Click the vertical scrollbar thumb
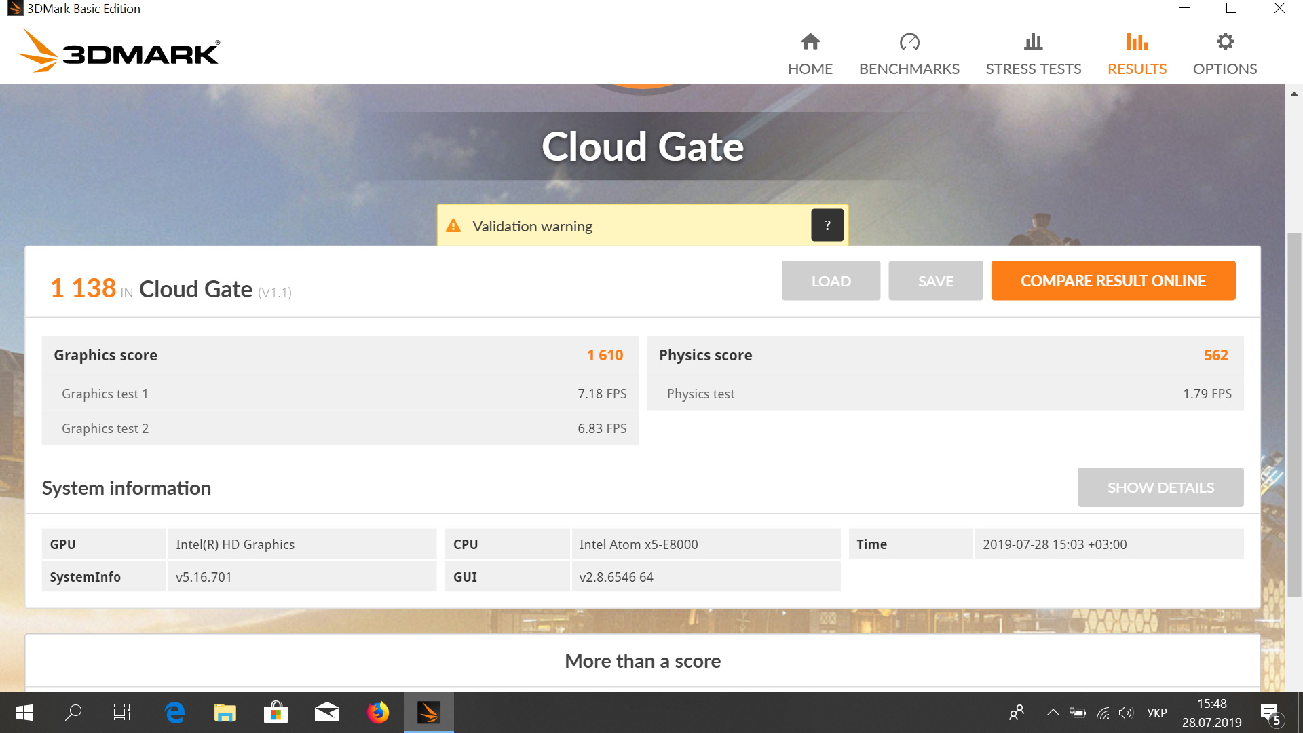 tap(1294, 415)
